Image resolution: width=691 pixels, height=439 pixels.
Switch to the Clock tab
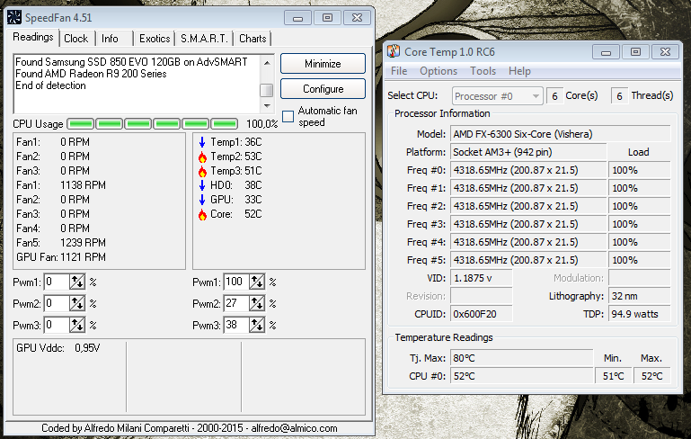coord(75,39)
